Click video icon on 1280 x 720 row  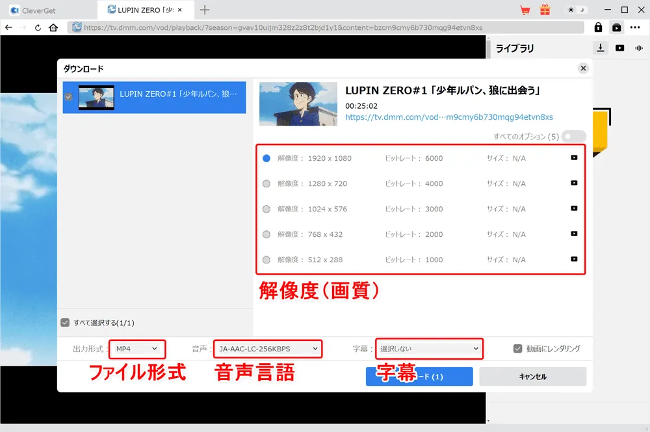(574, 183)
